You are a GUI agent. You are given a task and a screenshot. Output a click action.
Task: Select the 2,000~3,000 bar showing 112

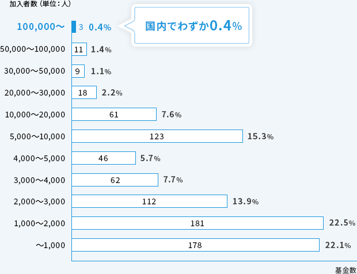tap(149, 201)
